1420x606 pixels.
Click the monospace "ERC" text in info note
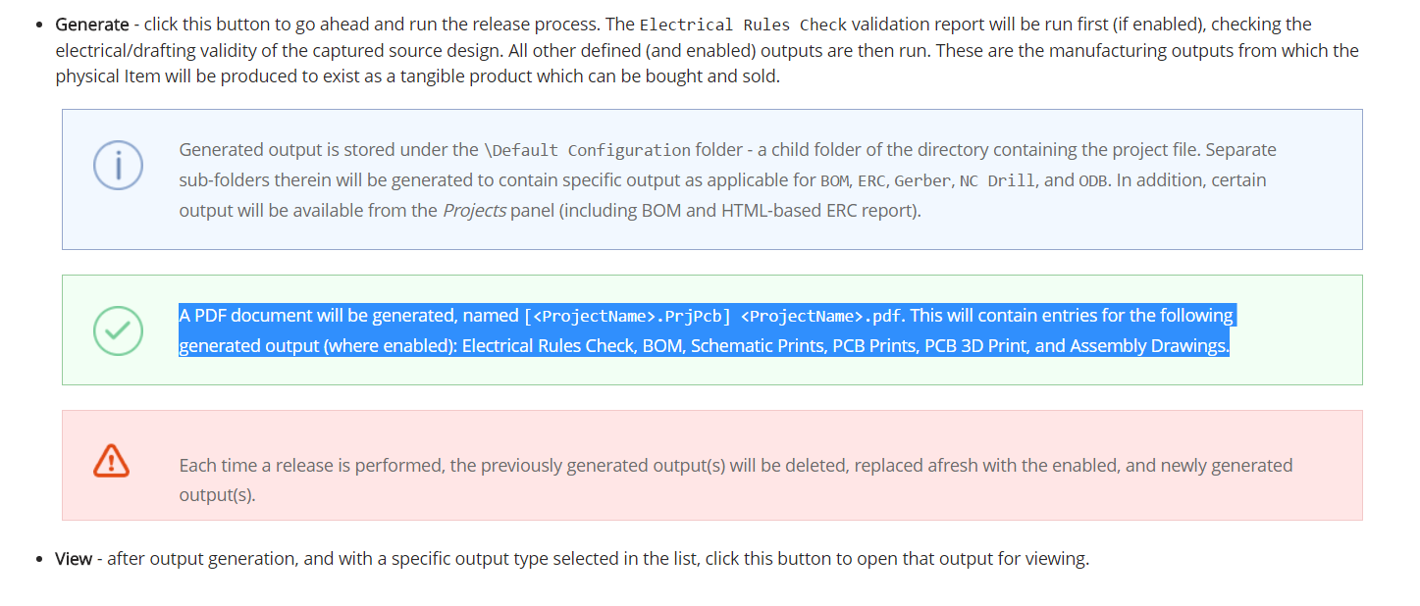(x=871, y=180)
